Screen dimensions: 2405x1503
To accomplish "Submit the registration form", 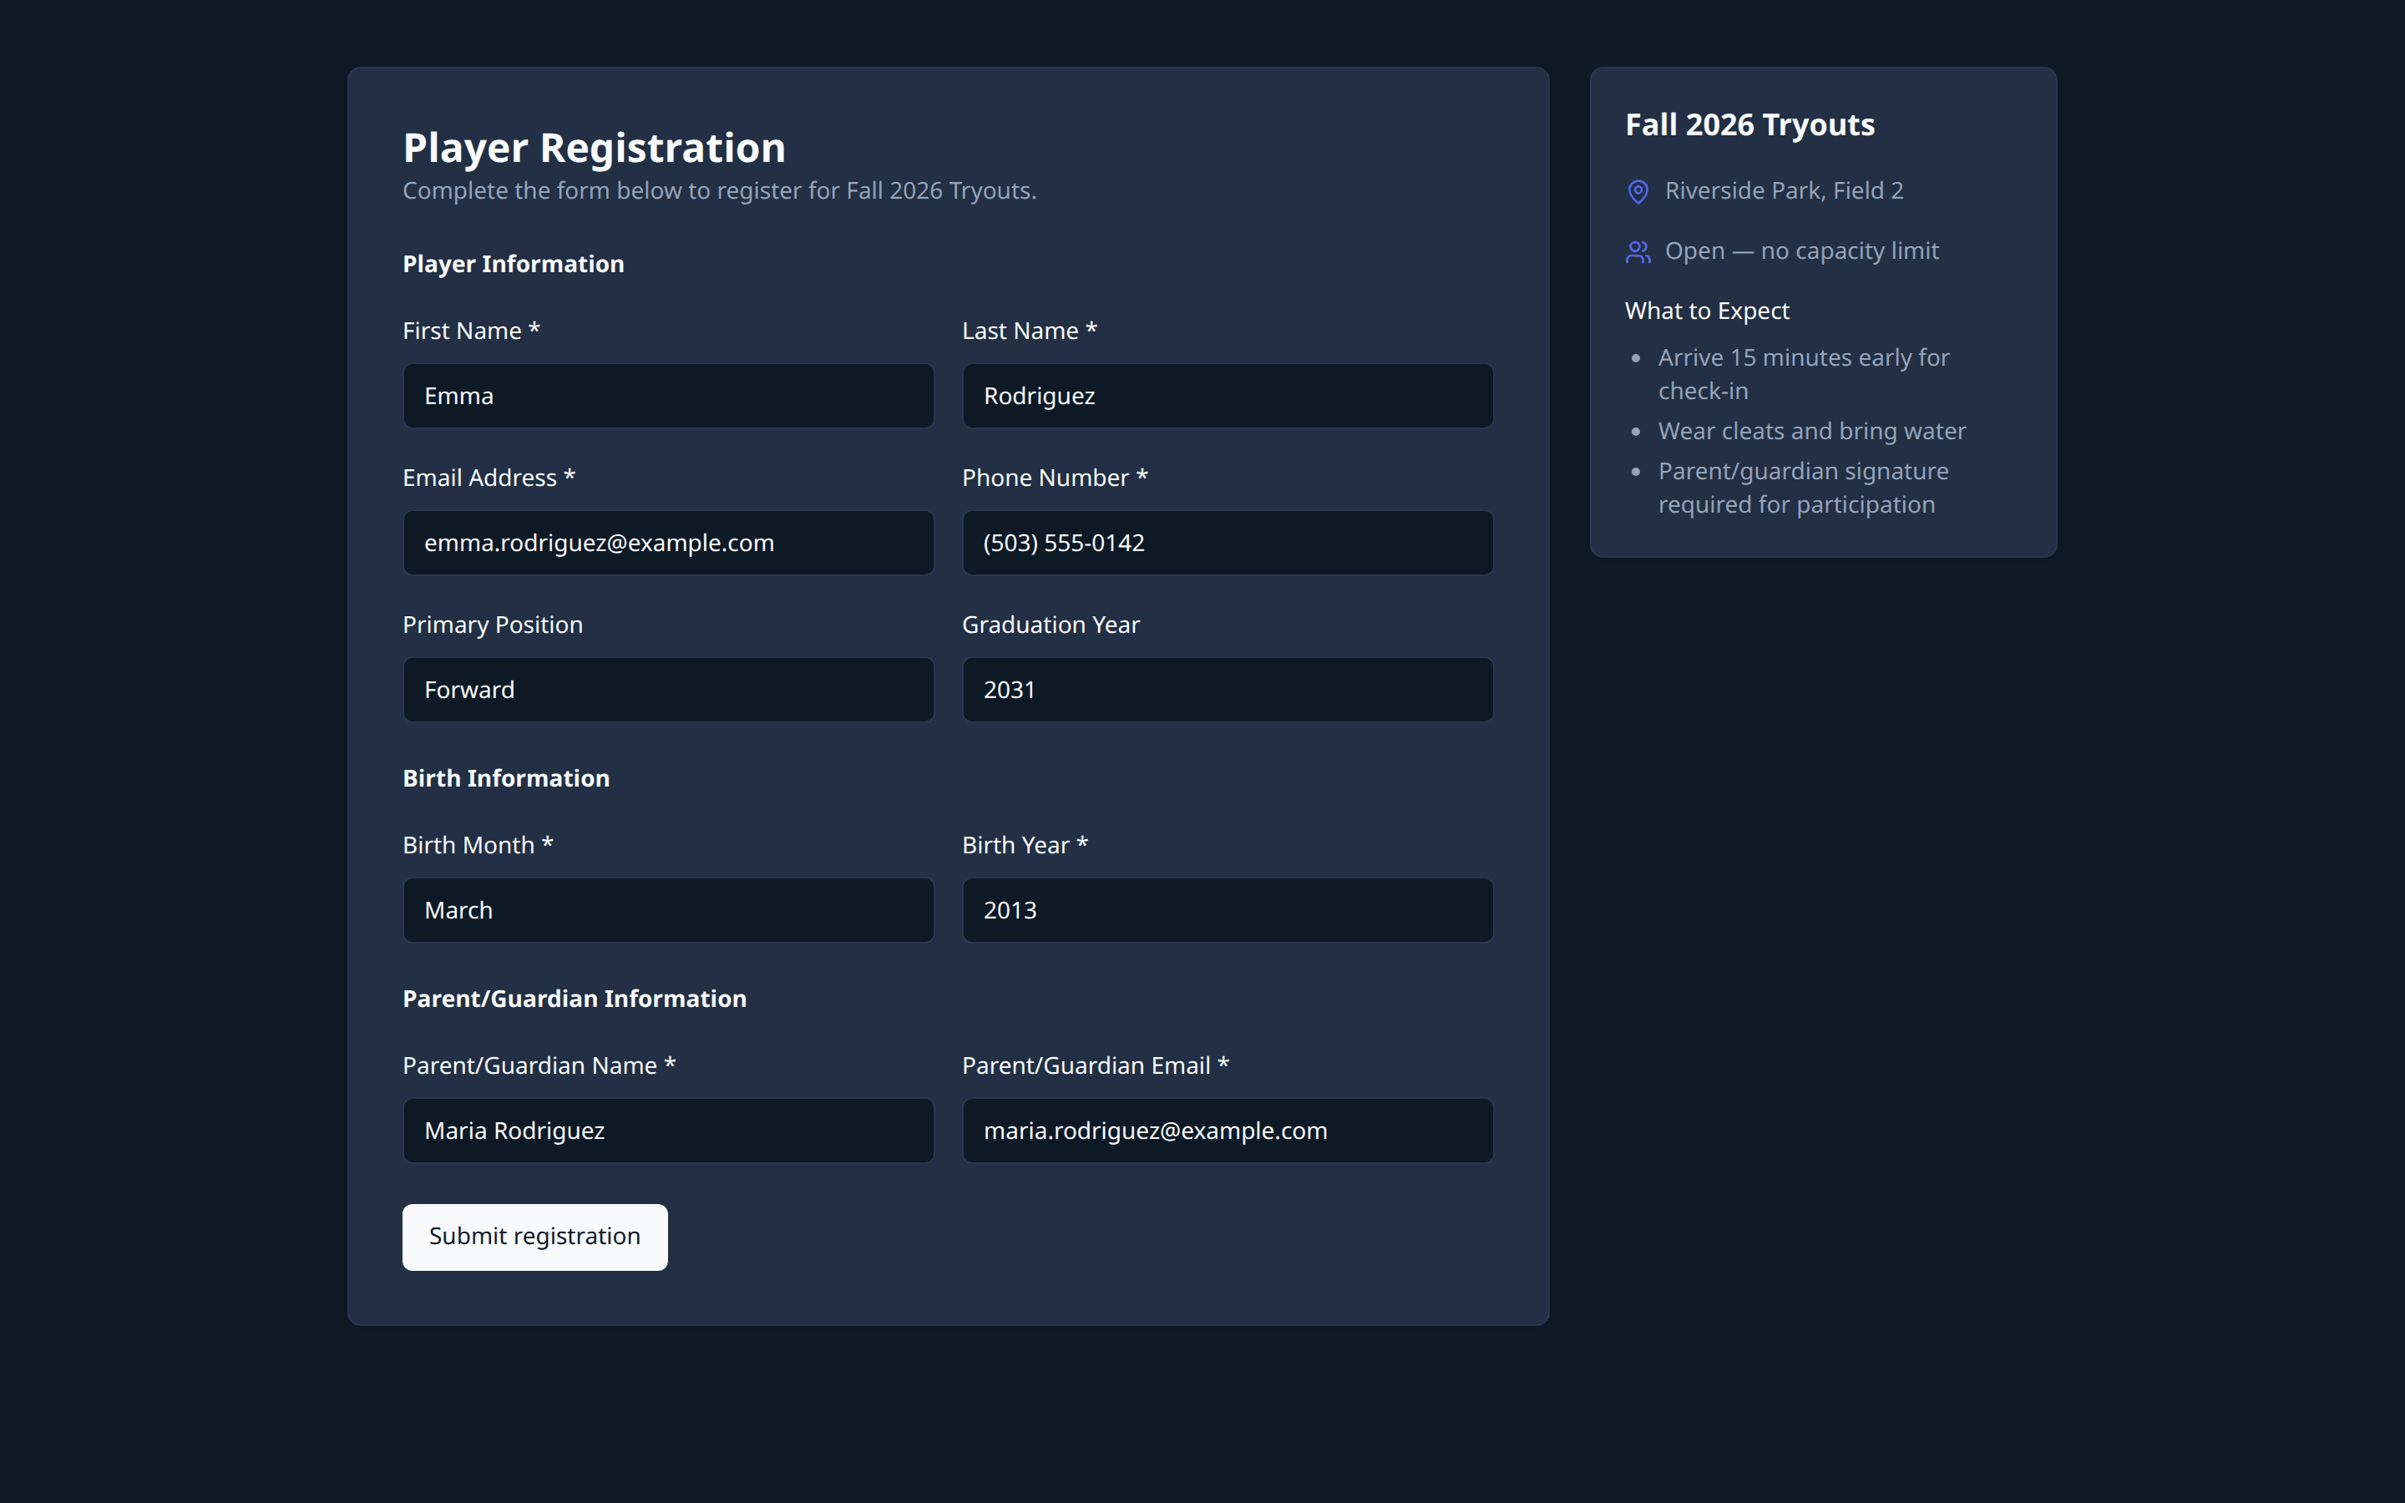I will [534, 1237].
